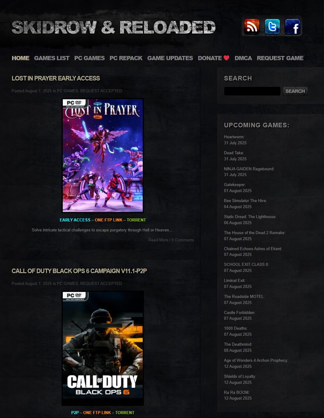This screenshot has height=418, width=324.
Task: Open the PC Repack menu item
Action: point(126,58)
